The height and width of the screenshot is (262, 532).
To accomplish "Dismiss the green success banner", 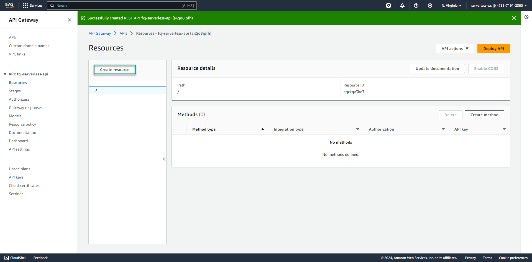I will 514,18.
